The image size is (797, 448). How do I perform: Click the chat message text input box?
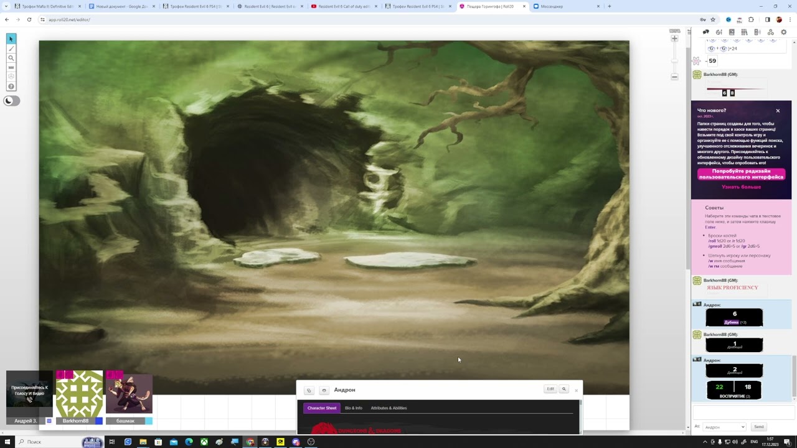(743, 413)
